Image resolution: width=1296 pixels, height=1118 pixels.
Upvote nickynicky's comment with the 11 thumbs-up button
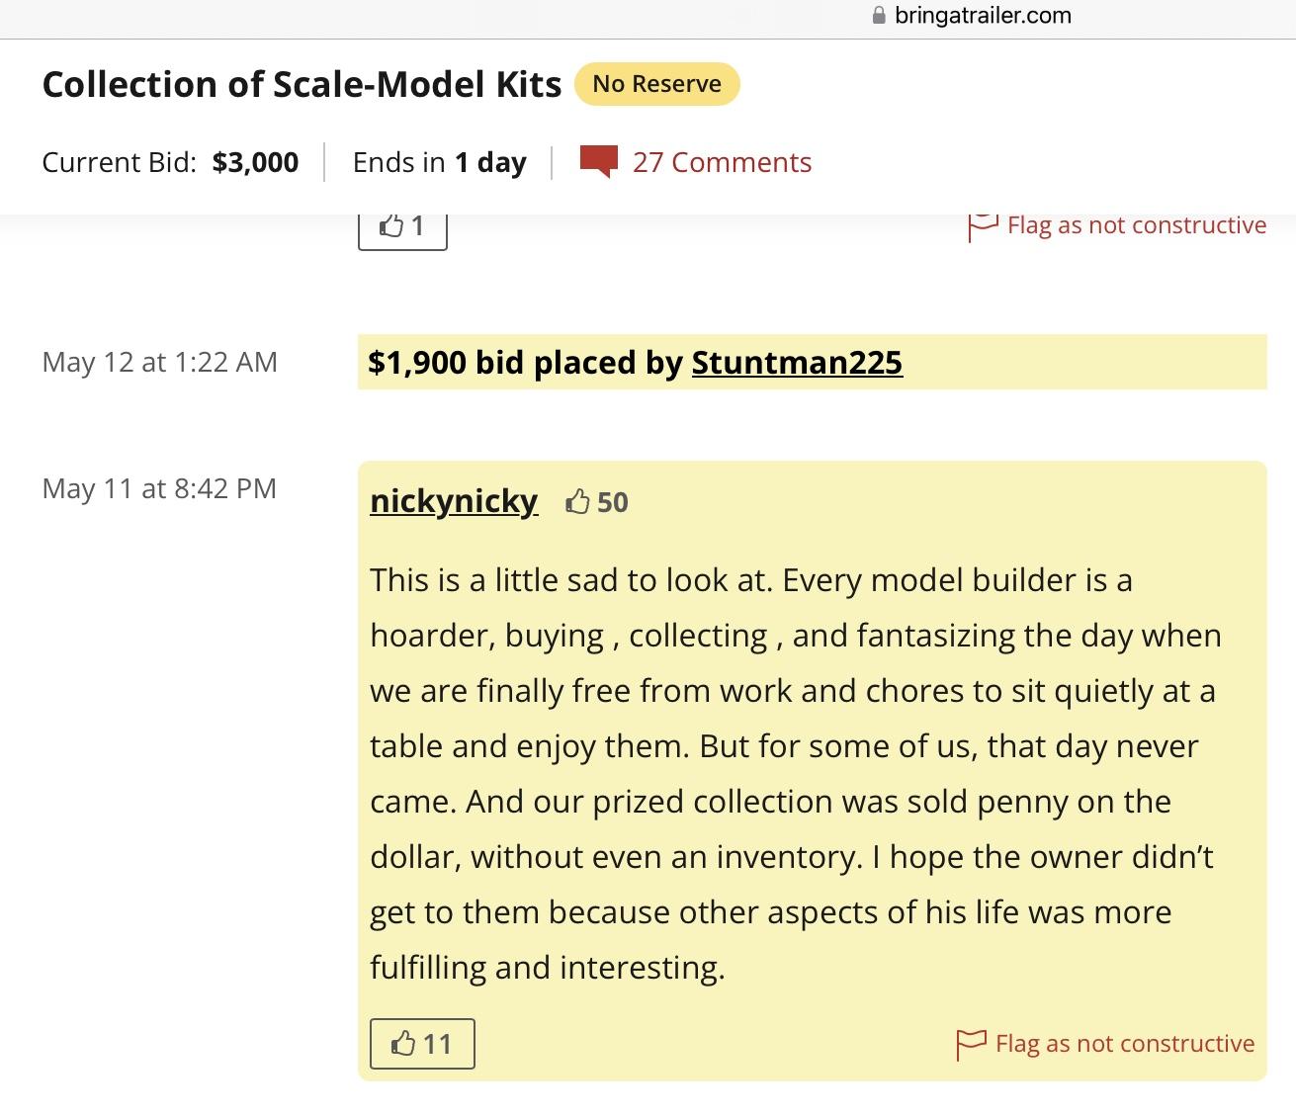422,1044
